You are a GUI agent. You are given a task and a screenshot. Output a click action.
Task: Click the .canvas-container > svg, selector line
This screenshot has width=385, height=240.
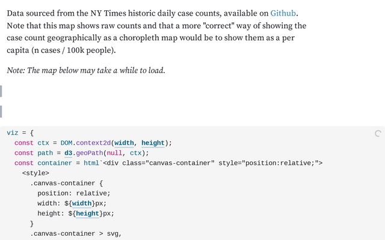pyautogui.click(x=76, y=233)
